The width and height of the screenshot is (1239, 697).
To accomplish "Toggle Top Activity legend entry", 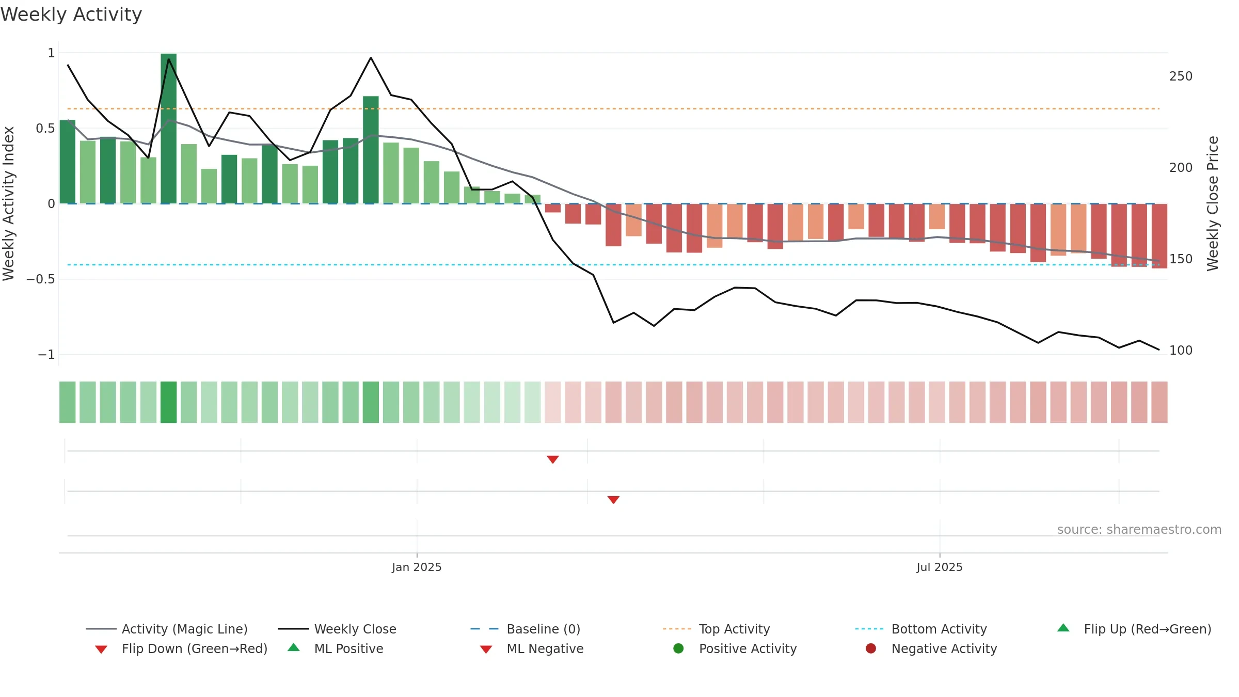I will [x=717, y=629].
